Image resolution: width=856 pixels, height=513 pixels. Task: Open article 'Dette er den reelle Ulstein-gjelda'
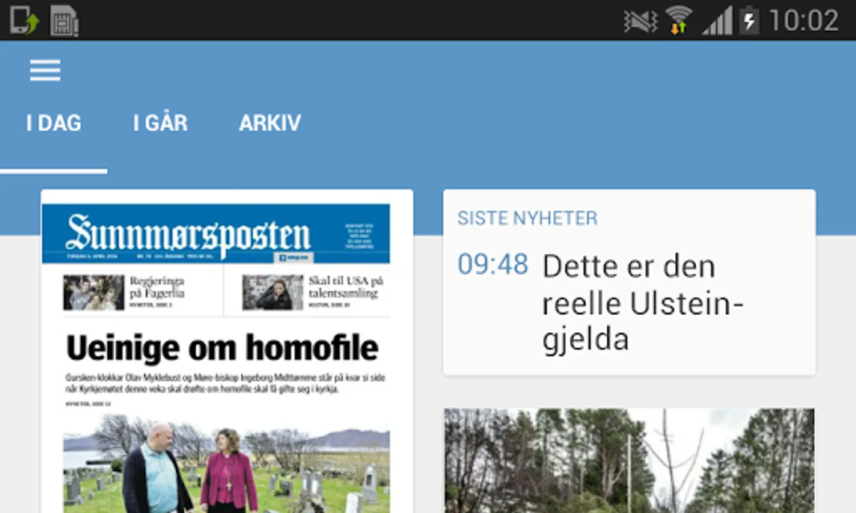643,303
